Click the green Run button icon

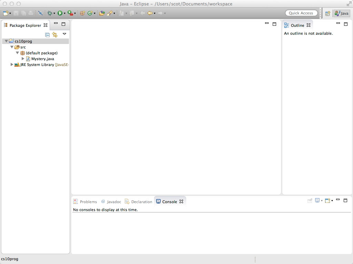click(60, 13)
